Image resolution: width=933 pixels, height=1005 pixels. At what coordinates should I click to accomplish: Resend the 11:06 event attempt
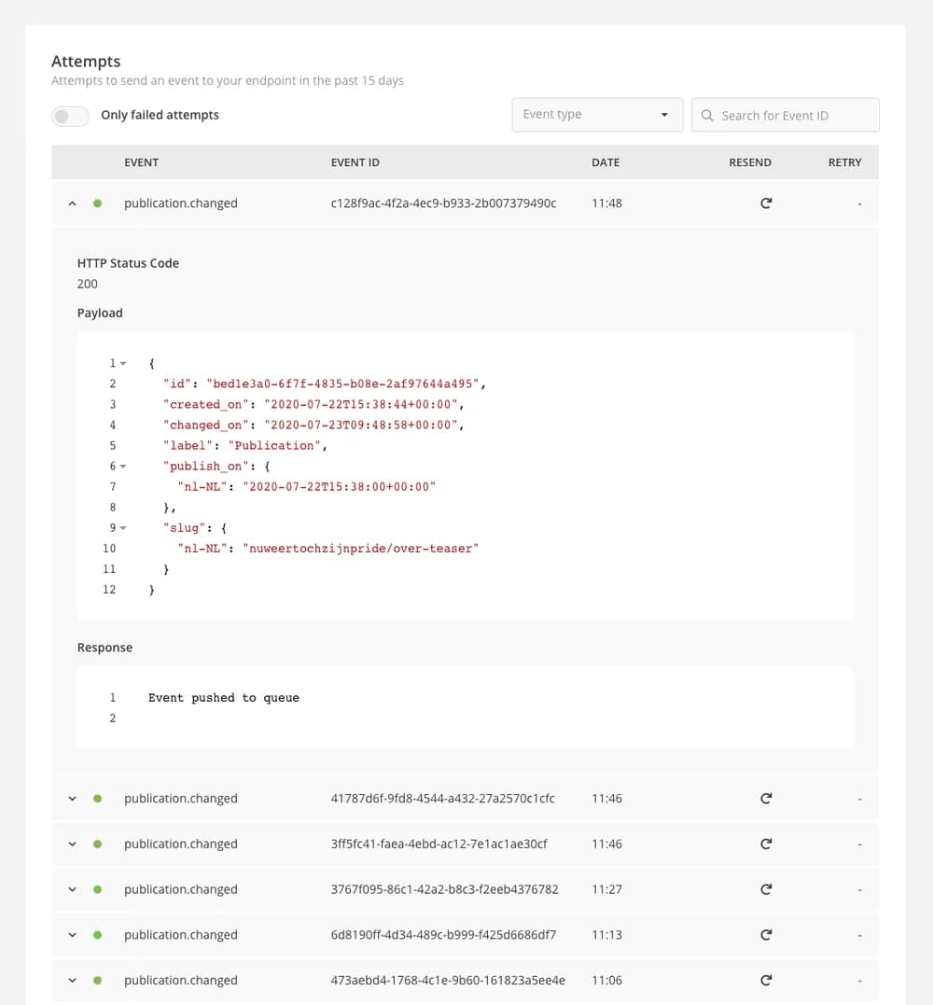766,980
